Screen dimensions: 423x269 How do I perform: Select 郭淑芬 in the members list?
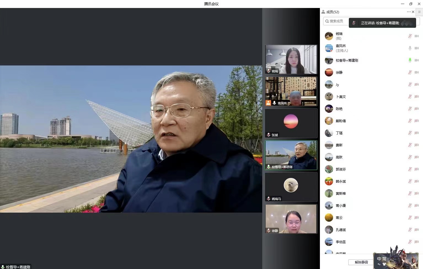click(x=341, y=169)
